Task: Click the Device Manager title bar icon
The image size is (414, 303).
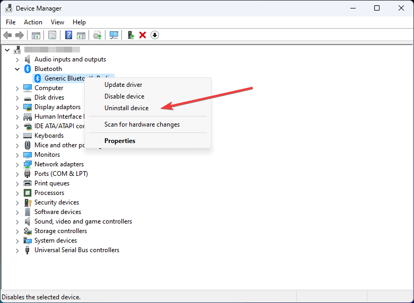Action: click(8, 8)
